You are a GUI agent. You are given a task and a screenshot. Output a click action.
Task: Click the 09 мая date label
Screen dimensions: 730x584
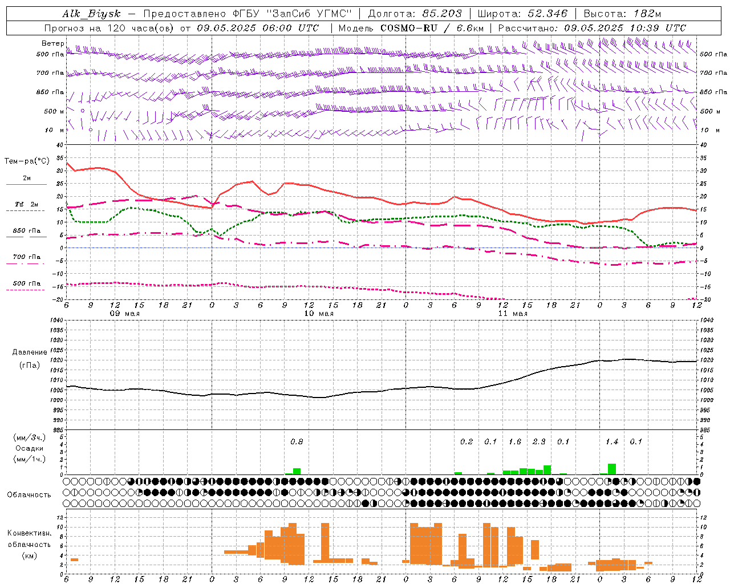point(124,314)
